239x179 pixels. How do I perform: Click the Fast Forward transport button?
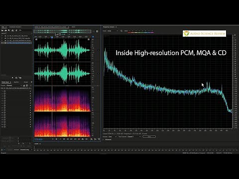coord(71,139)
